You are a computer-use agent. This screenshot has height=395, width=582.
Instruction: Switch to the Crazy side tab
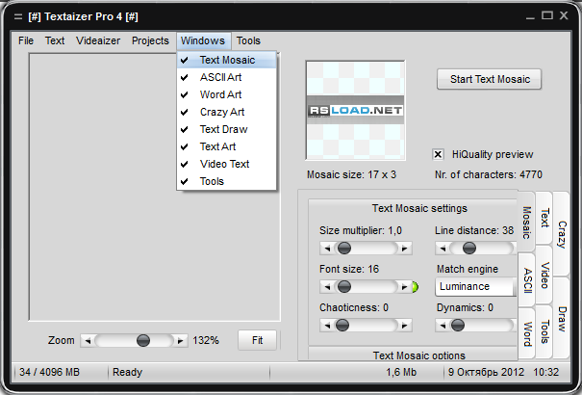(x=561, y=234)
